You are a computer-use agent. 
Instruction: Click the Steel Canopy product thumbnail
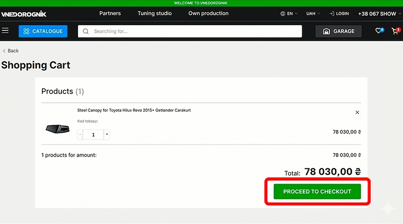tap(57, 129)
